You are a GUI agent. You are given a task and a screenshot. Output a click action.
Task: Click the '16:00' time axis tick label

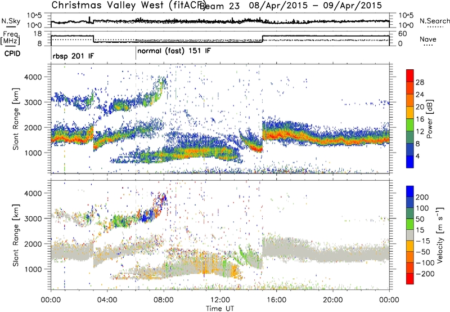point(276,300)
